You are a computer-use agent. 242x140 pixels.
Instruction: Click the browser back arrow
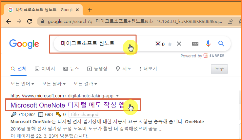pyautogui.click(x=9, y=21)
